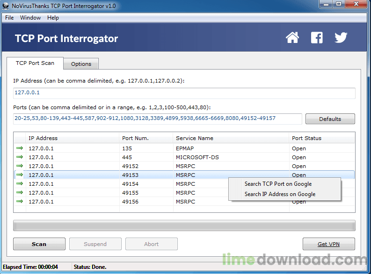The width and height of the screenshot is (371, 274).
Task: Select port number 49153 cell
Action: [130, 175]
